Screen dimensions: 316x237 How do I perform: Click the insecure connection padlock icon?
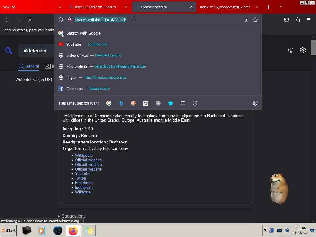point(69,20)
